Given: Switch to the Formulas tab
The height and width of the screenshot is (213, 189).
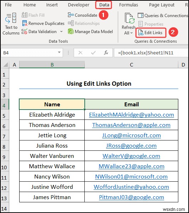Looking at the screenshot, I should (128, 5).
